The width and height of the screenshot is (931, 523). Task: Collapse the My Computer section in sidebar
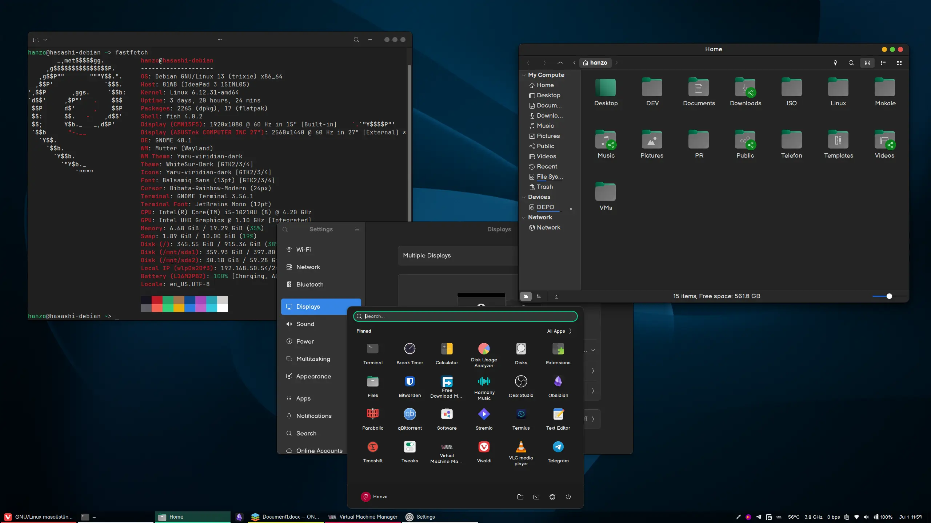click(x=523, y=75)
